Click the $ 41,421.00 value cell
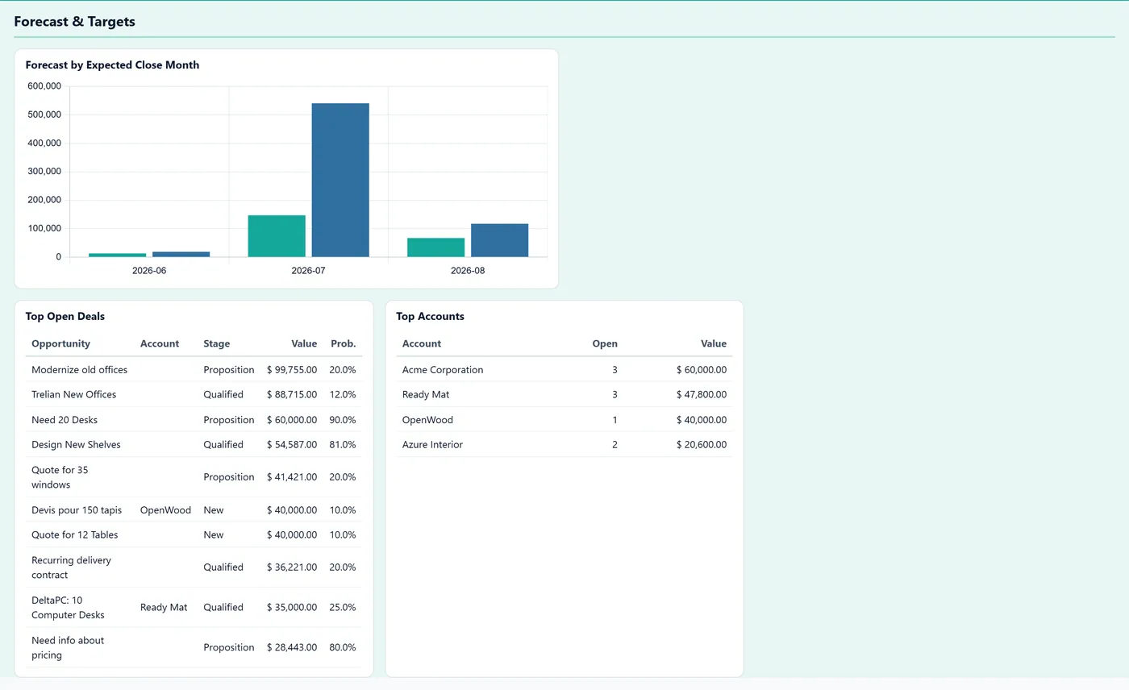This screenshot has width=1129, height=690. click(x=292, y=477)
